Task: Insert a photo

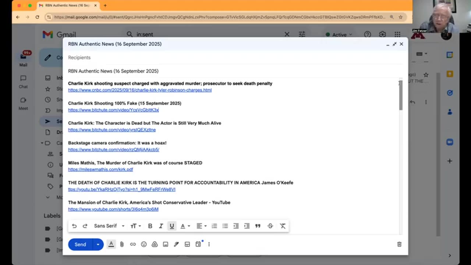Action: [166, 244]
